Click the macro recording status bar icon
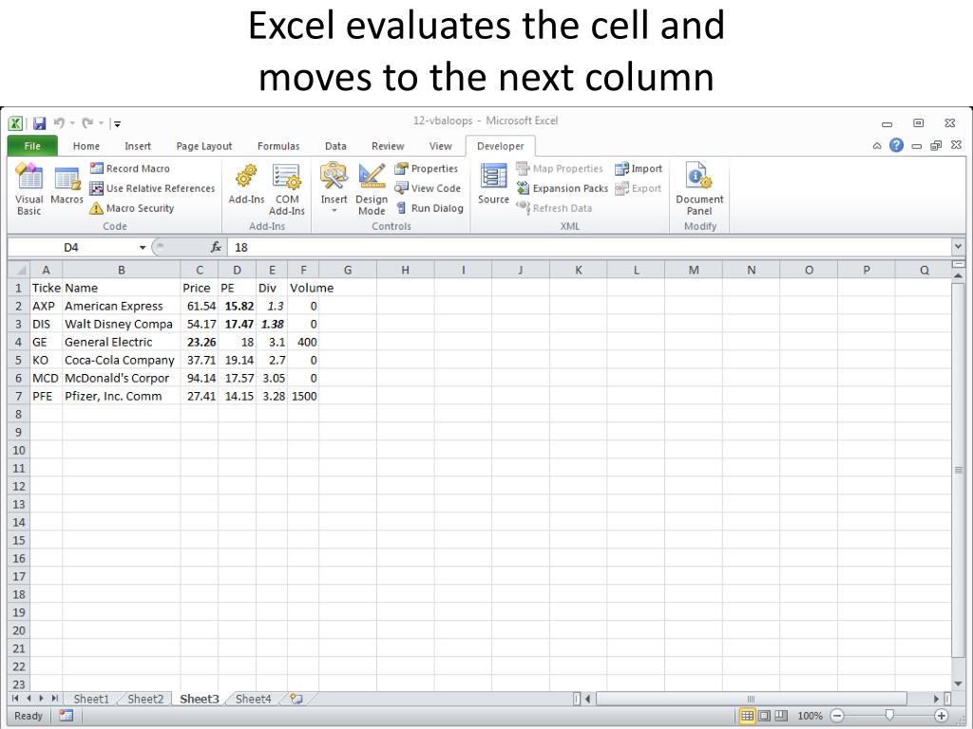Viewport: 973px width, 729px height. pos(66,716)
